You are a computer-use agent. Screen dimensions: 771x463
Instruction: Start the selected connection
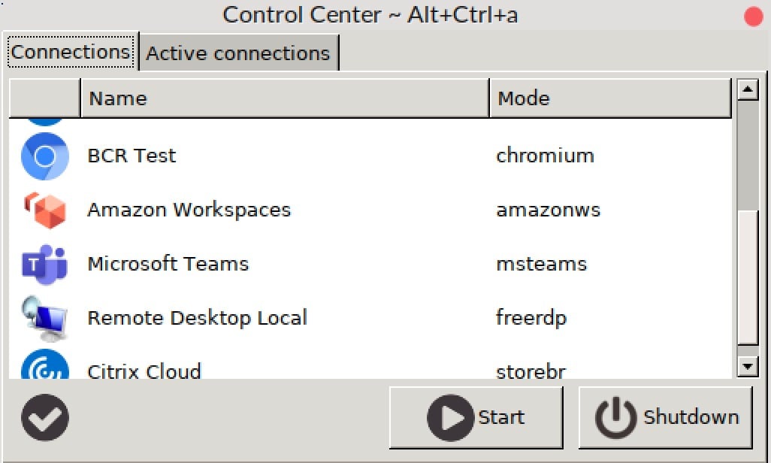point(476,417)
